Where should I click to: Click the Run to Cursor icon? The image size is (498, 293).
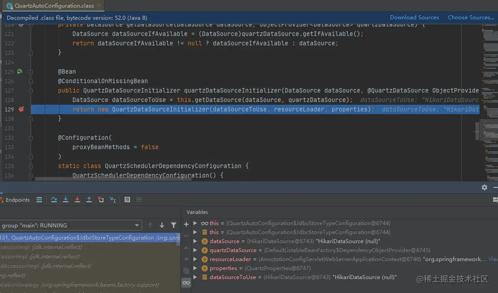point(112,200)
